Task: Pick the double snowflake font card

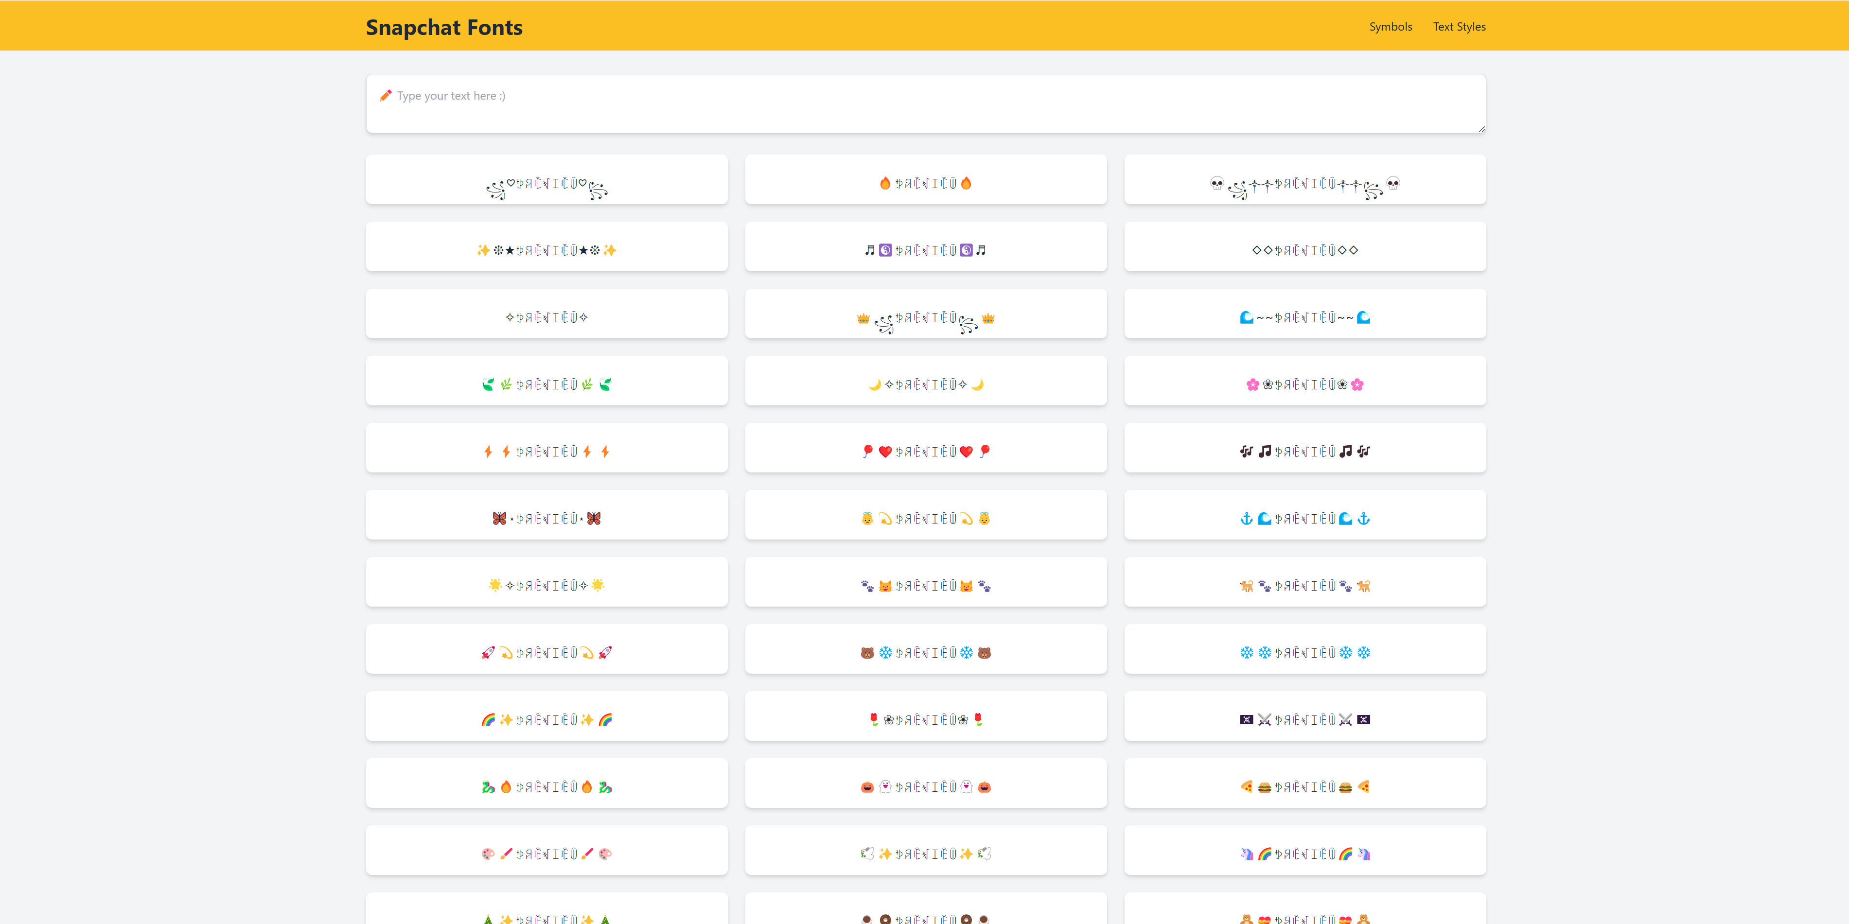Action: pos(1305,648)
